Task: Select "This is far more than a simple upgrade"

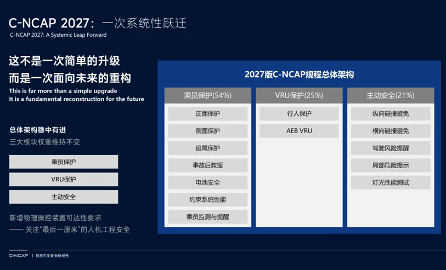Action: coord(63,91)
